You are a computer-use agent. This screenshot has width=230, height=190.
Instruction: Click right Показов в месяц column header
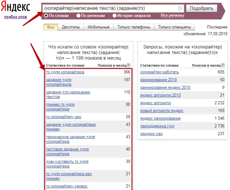click(206, 65)
